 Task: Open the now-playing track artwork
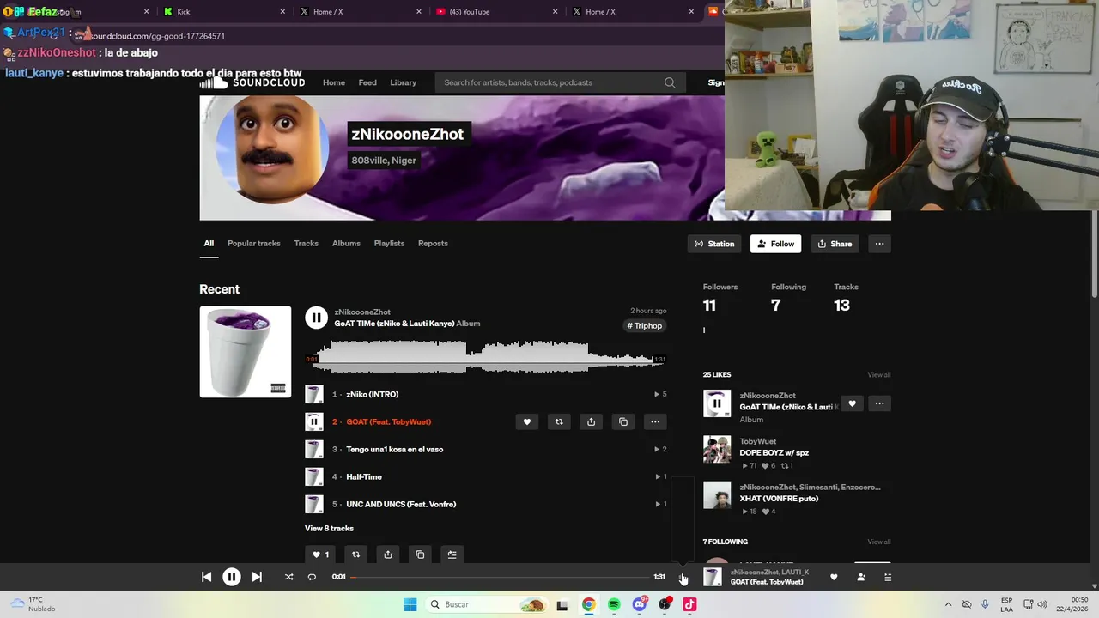713,577
